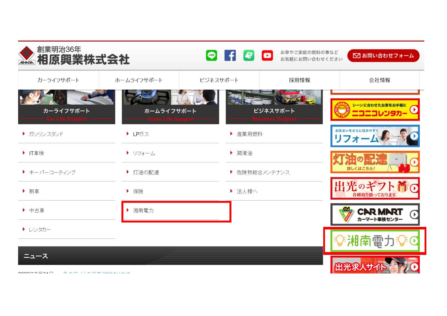Open the お問い合わせフォーム contact button
This screenshot has height=316, width=447.
tap(383, 56)
